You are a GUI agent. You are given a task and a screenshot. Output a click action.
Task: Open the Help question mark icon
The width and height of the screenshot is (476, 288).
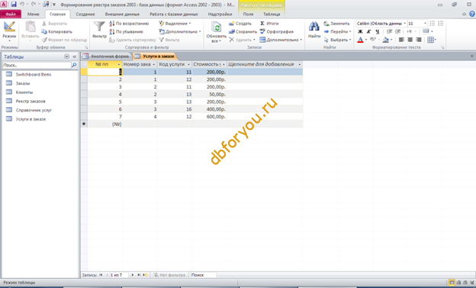click(x=472, y=14)
